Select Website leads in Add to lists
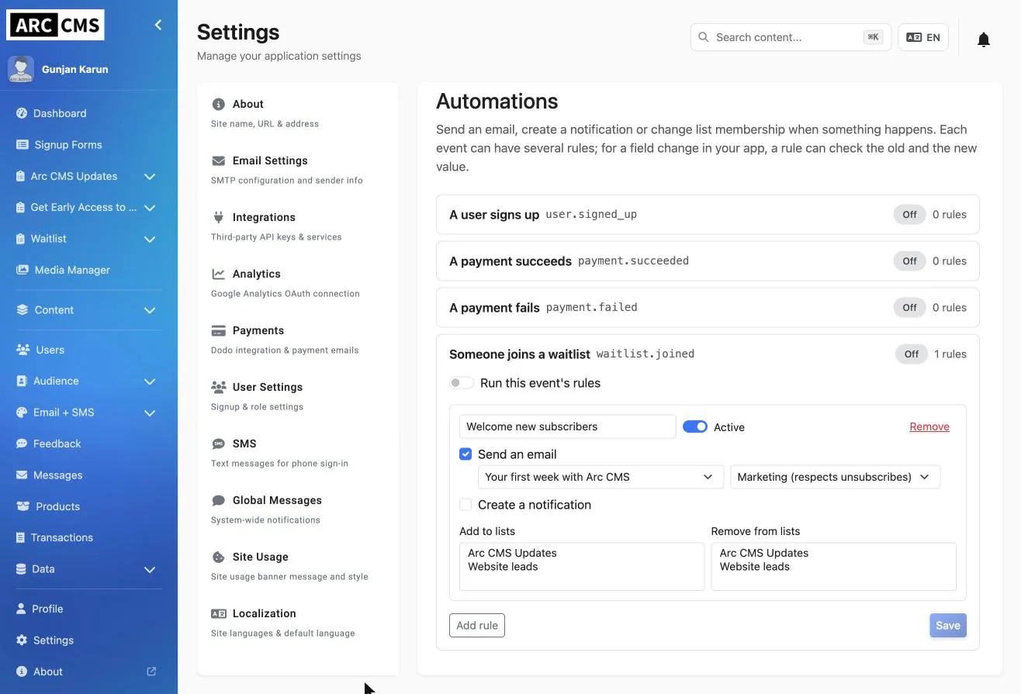Image resolution: width=1021 pixels, height=694 pixels. point(503,567)
